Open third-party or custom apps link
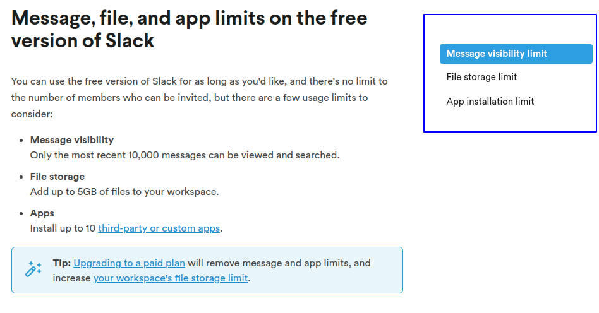 point(159,228)
